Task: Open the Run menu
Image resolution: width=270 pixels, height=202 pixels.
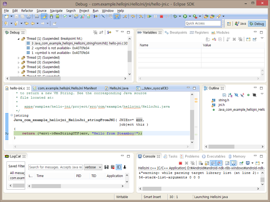Action: point(95,11)
